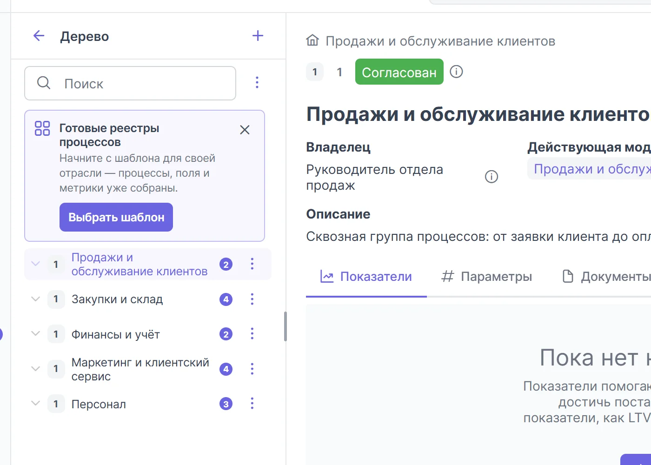Screen dimensions: 651x465
Task: Click the info icon next to Руководитель отдела продаж
Action: tap(492, 177)
